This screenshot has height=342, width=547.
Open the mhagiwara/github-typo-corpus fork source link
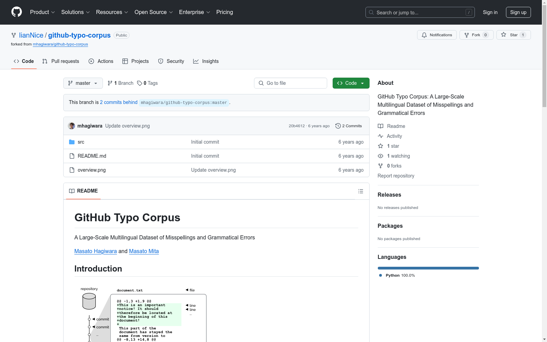pos(61,44)
